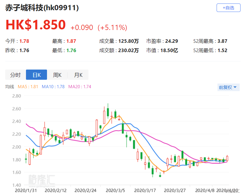Select the 日K tab
242x195 pixels.
pyautogui.click(x=36, y=75)
